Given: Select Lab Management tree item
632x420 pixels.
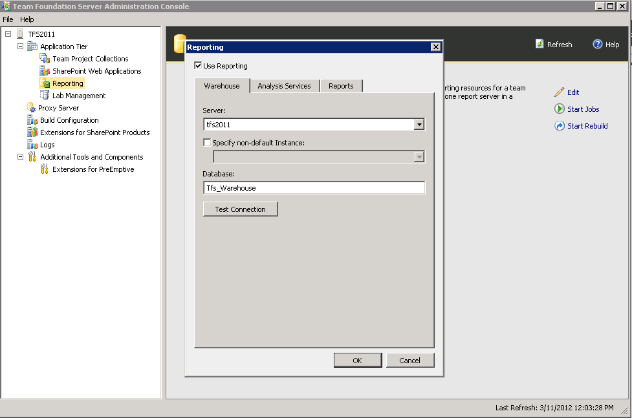Looking at the screenshot, I should click(x=79, y=96).
